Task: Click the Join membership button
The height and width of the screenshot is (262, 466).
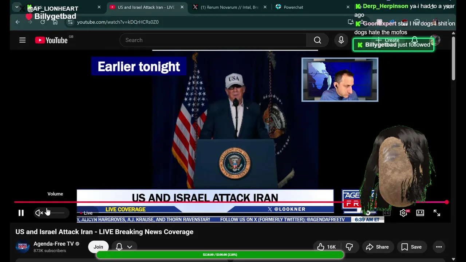Action: coord(98,247)
